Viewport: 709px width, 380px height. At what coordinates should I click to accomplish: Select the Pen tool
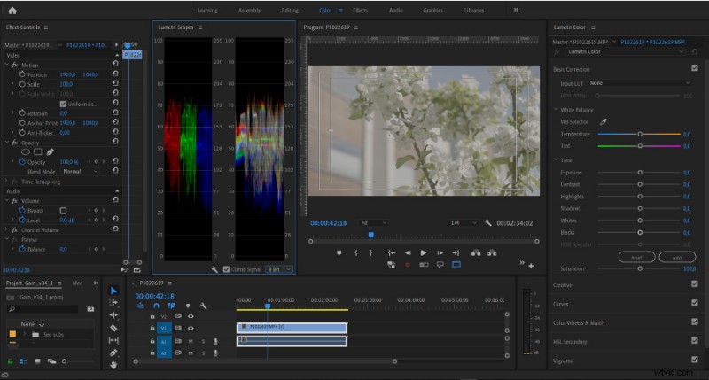(113, 353)
